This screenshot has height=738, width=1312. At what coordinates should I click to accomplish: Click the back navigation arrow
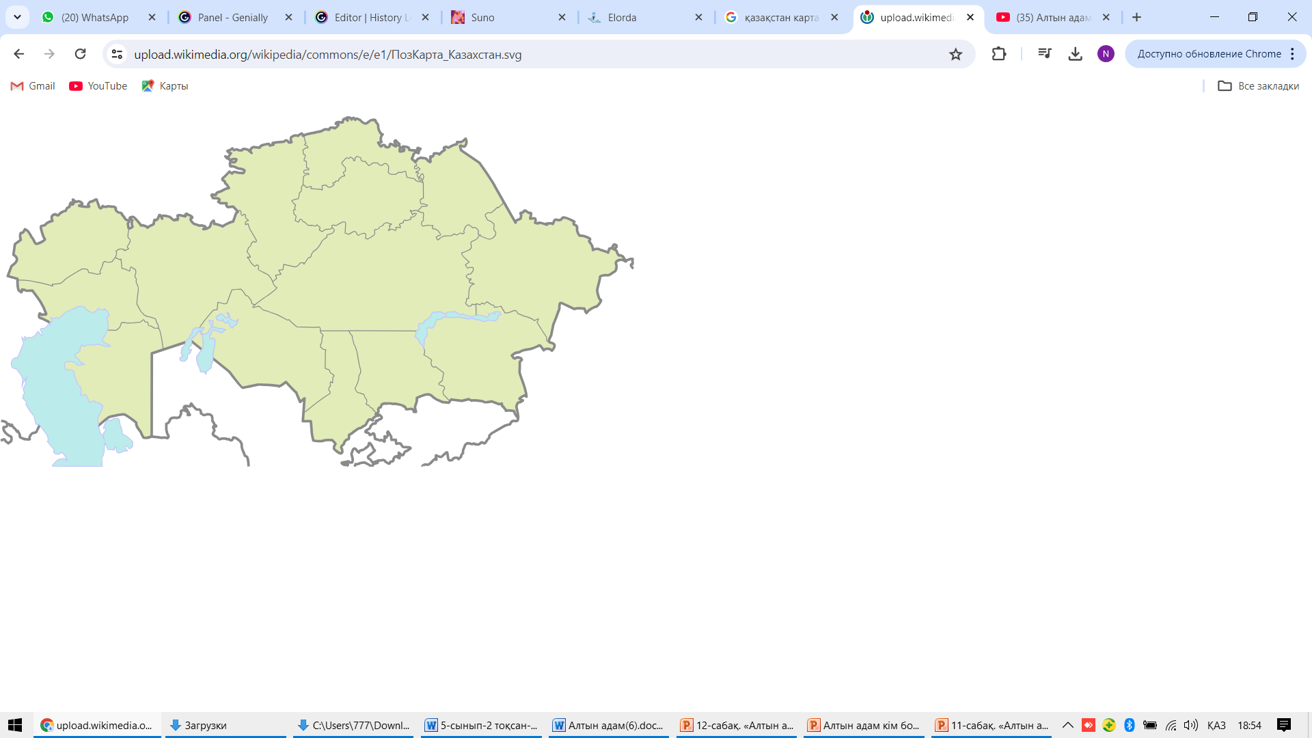point(18,54)
